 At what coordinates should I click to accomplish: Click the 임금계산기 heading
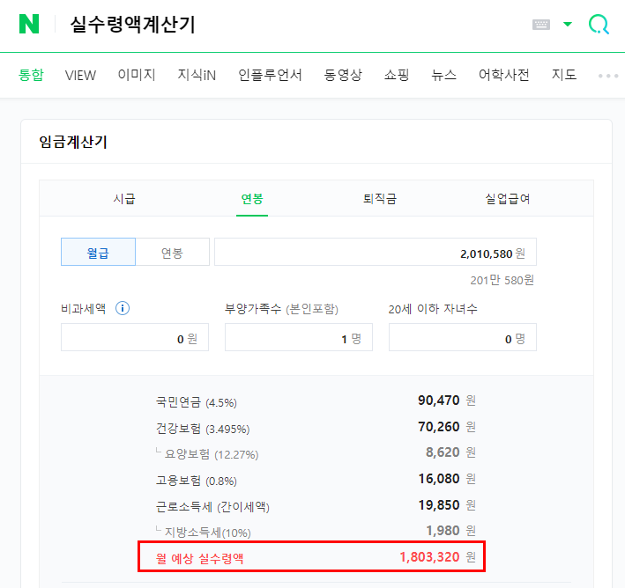pyautogui.click(x=73, y=142)
